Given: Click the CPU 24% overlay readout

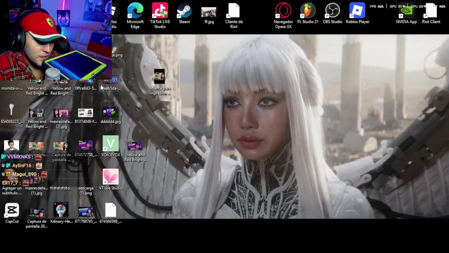Looking at the screenshot, I should [x=418, y=6].
